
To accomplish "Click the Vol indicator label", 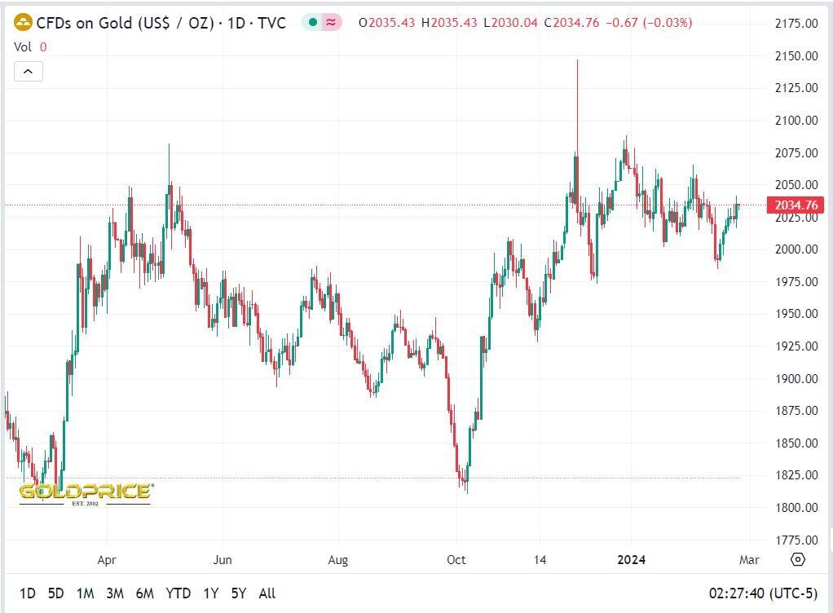I will pos(22,47).
